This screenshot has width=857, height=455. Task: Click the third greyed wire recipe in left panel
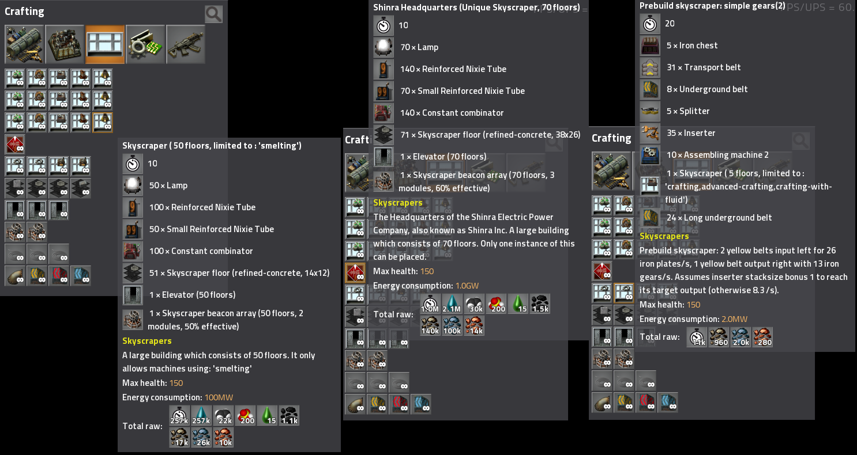tap(59, 254)
